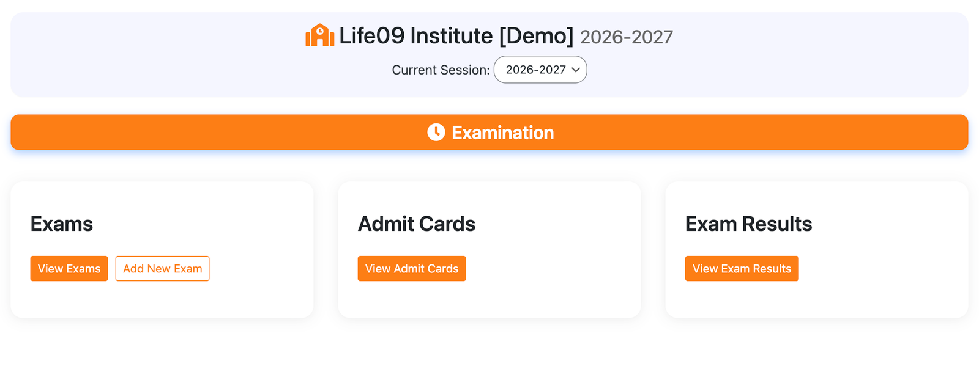Open View Admit Cards

[412, 269]
